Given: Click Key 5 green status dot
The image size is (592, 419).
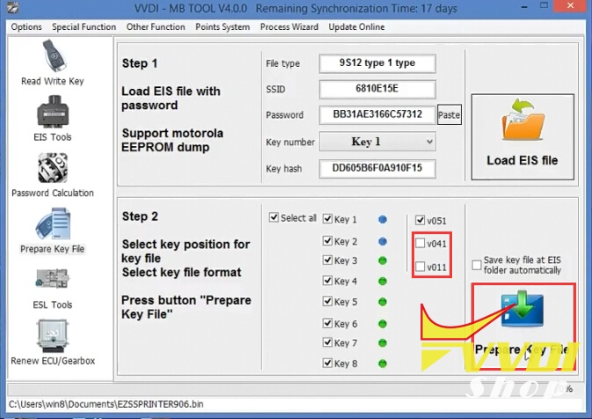Looking at the screenshot, I should pos(383,302).
